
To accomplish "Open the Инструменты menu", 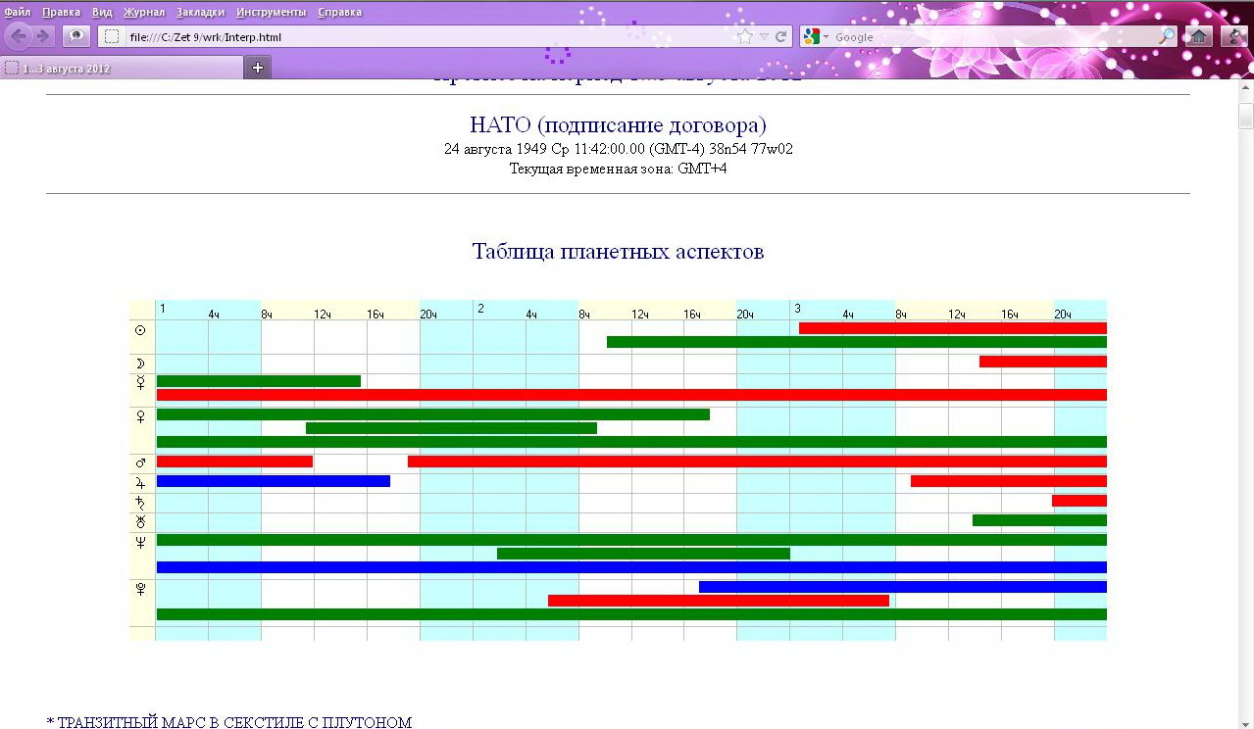I will coord(271,12).
